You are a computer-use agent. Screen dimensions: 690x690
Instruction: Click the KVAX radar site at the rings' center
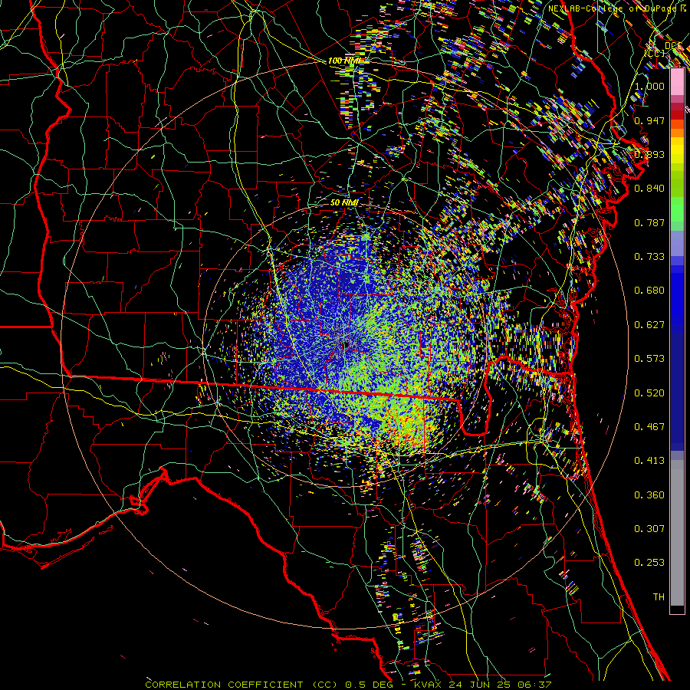[346, 343]
